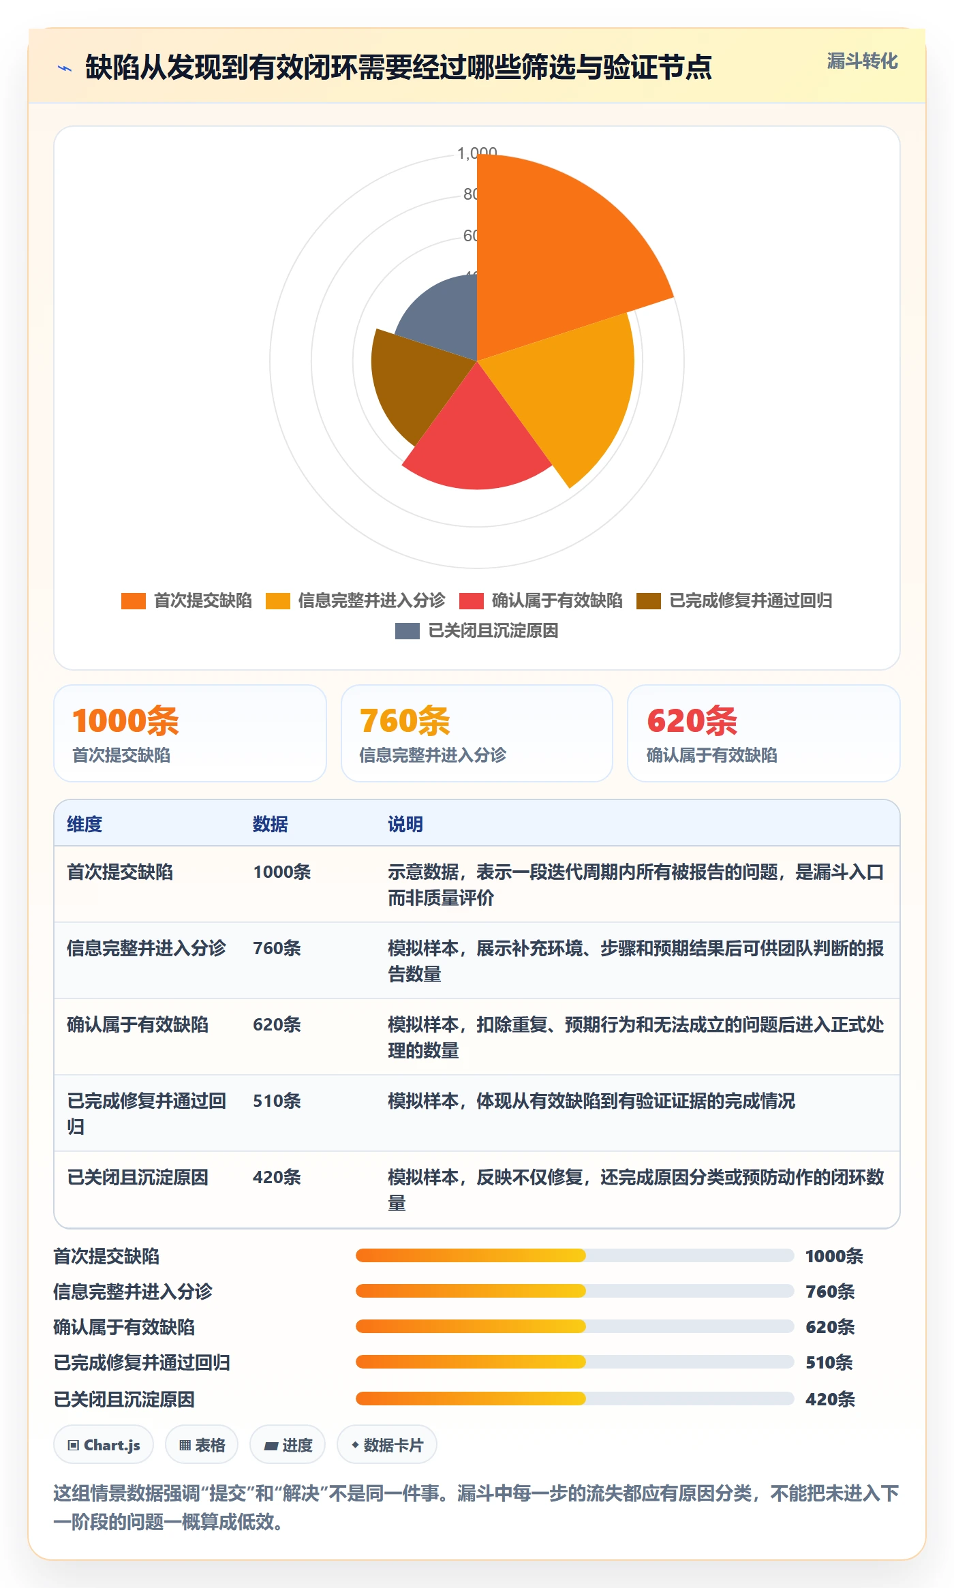Select the 760条 cell in the table
Image resolution: width=954 pixels, height=1588 pixels.
point(277,948)
